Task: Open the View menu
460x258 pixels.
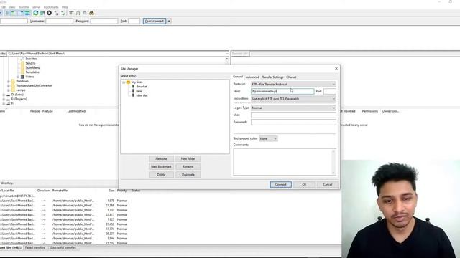Action: 12,7
